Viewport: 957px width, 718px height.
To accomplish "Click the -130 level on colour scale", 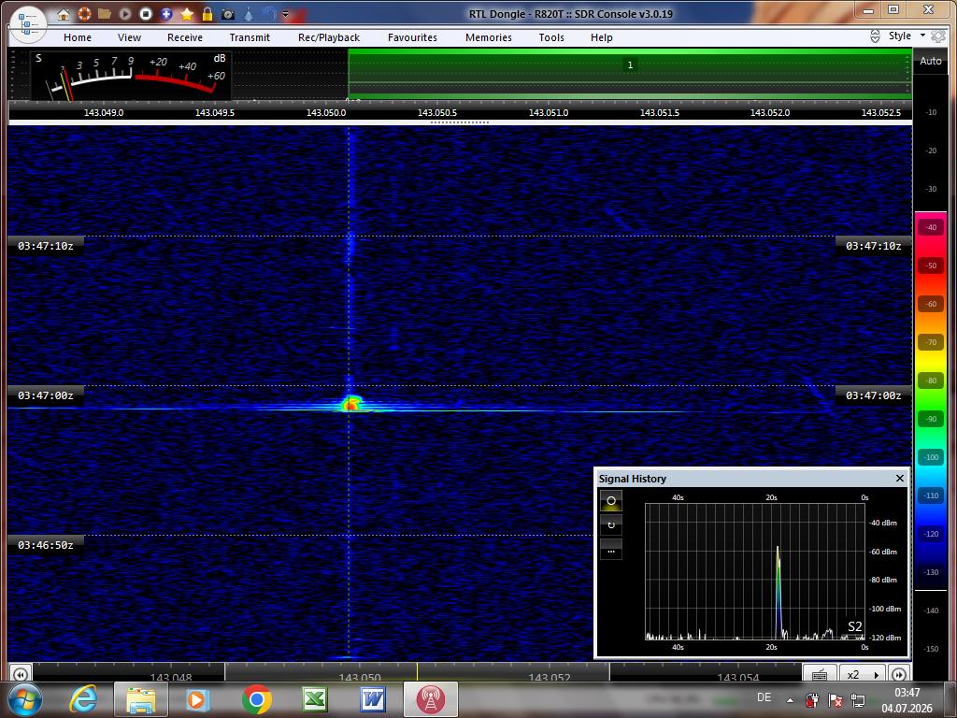I will [x=931, y=572].
